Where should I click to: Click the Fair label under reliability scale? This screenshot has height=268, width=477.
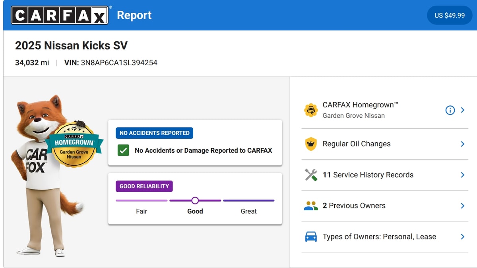tap(142, 211)
